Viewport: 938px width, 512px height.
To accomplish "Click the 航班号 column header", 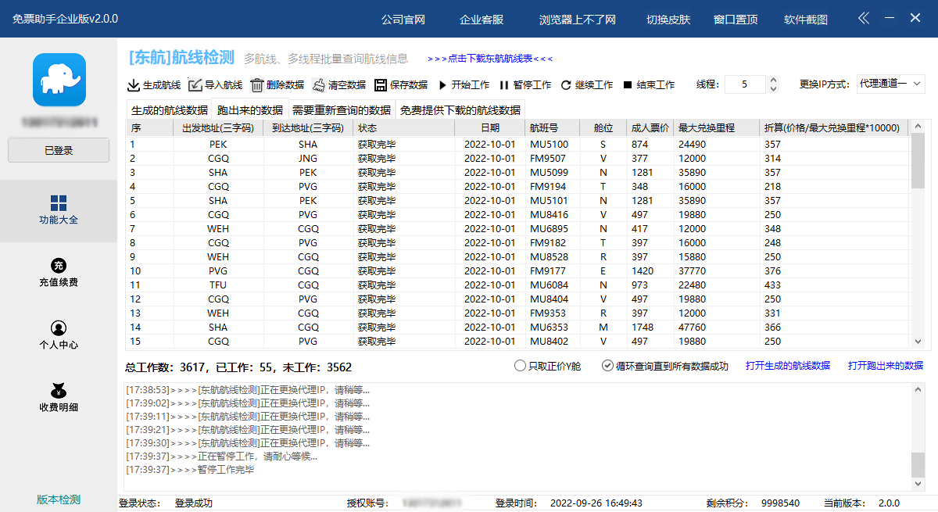I will [x=553, y=128].
